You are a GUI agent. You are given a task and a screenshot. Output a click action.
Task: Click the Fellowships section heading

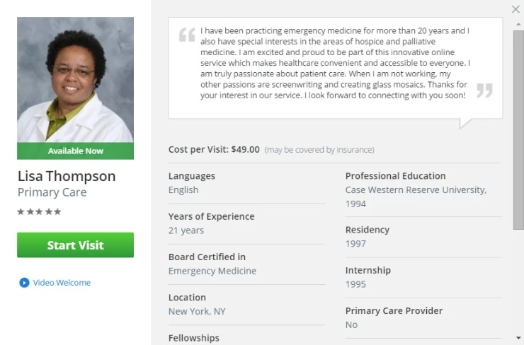point(194,338)
